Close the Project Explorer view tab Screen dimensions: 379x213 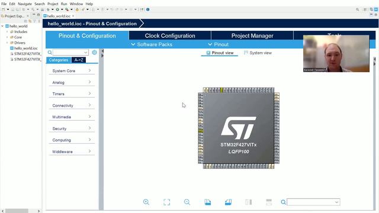coord(28,16)
